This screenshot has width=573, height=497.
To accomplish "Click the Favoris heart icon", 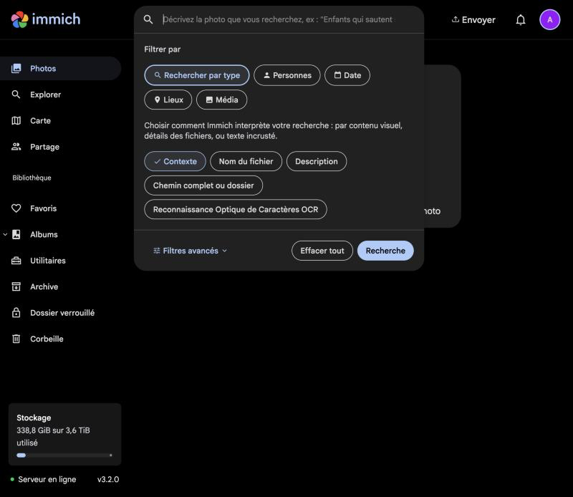I will coord(16,208).
